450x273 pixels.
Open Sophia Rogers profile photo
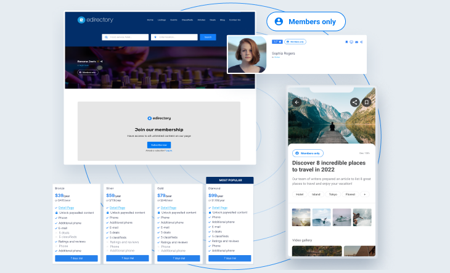[x=247, y=54]
